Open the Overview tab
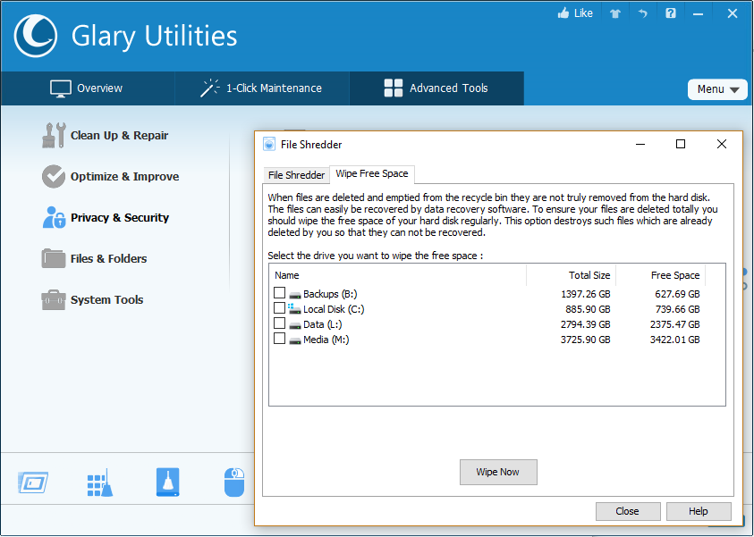This screenshot has width=754, height=537. (88, 88)
